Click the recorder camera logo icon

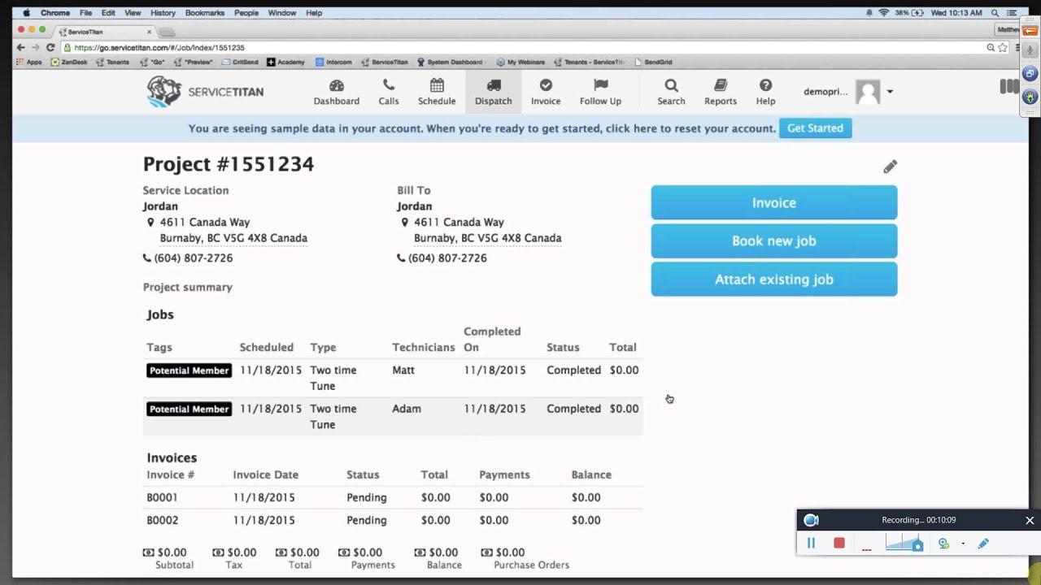point(811,520)
